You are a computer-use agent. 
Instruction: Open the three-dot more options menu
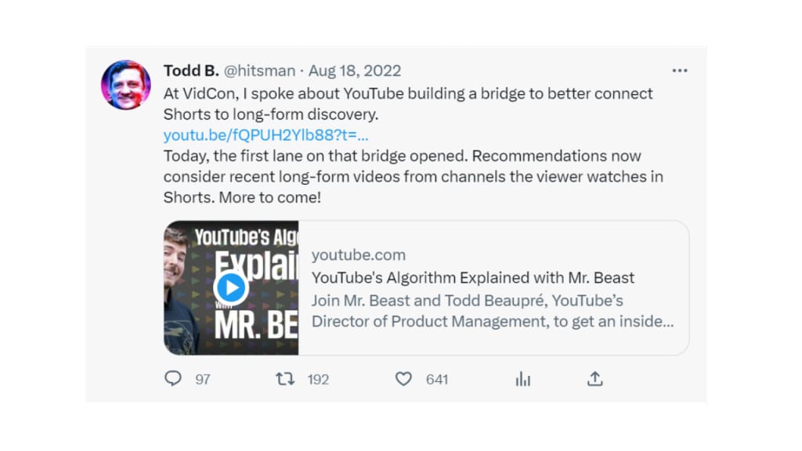679,70
